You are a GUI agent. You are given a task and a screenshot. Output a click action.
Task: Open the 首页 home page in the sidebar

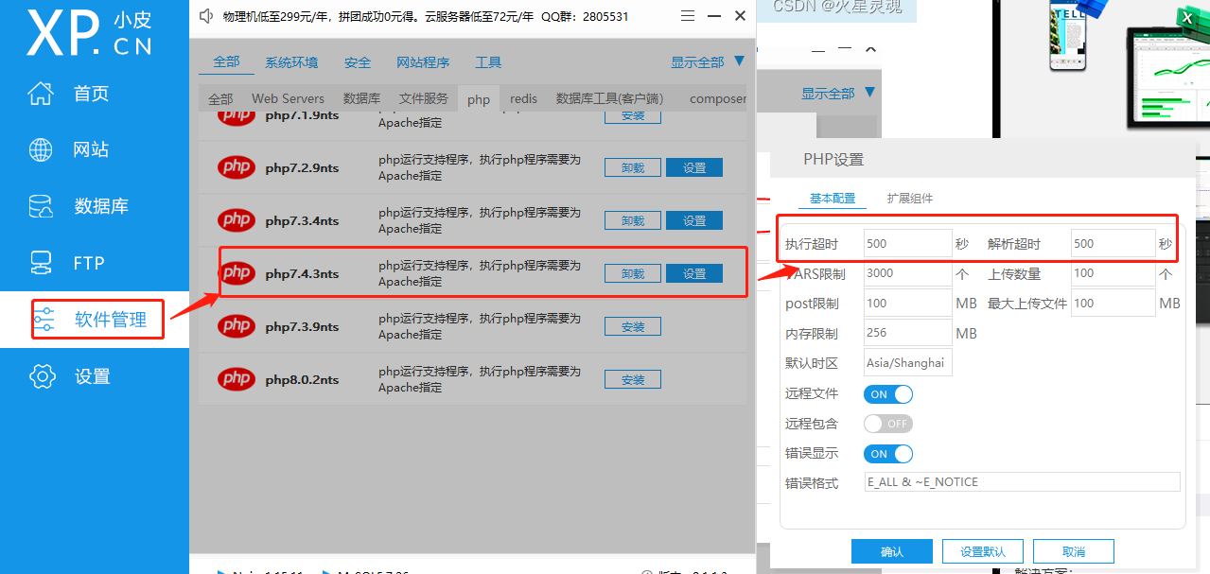click(x=69, y=94)
